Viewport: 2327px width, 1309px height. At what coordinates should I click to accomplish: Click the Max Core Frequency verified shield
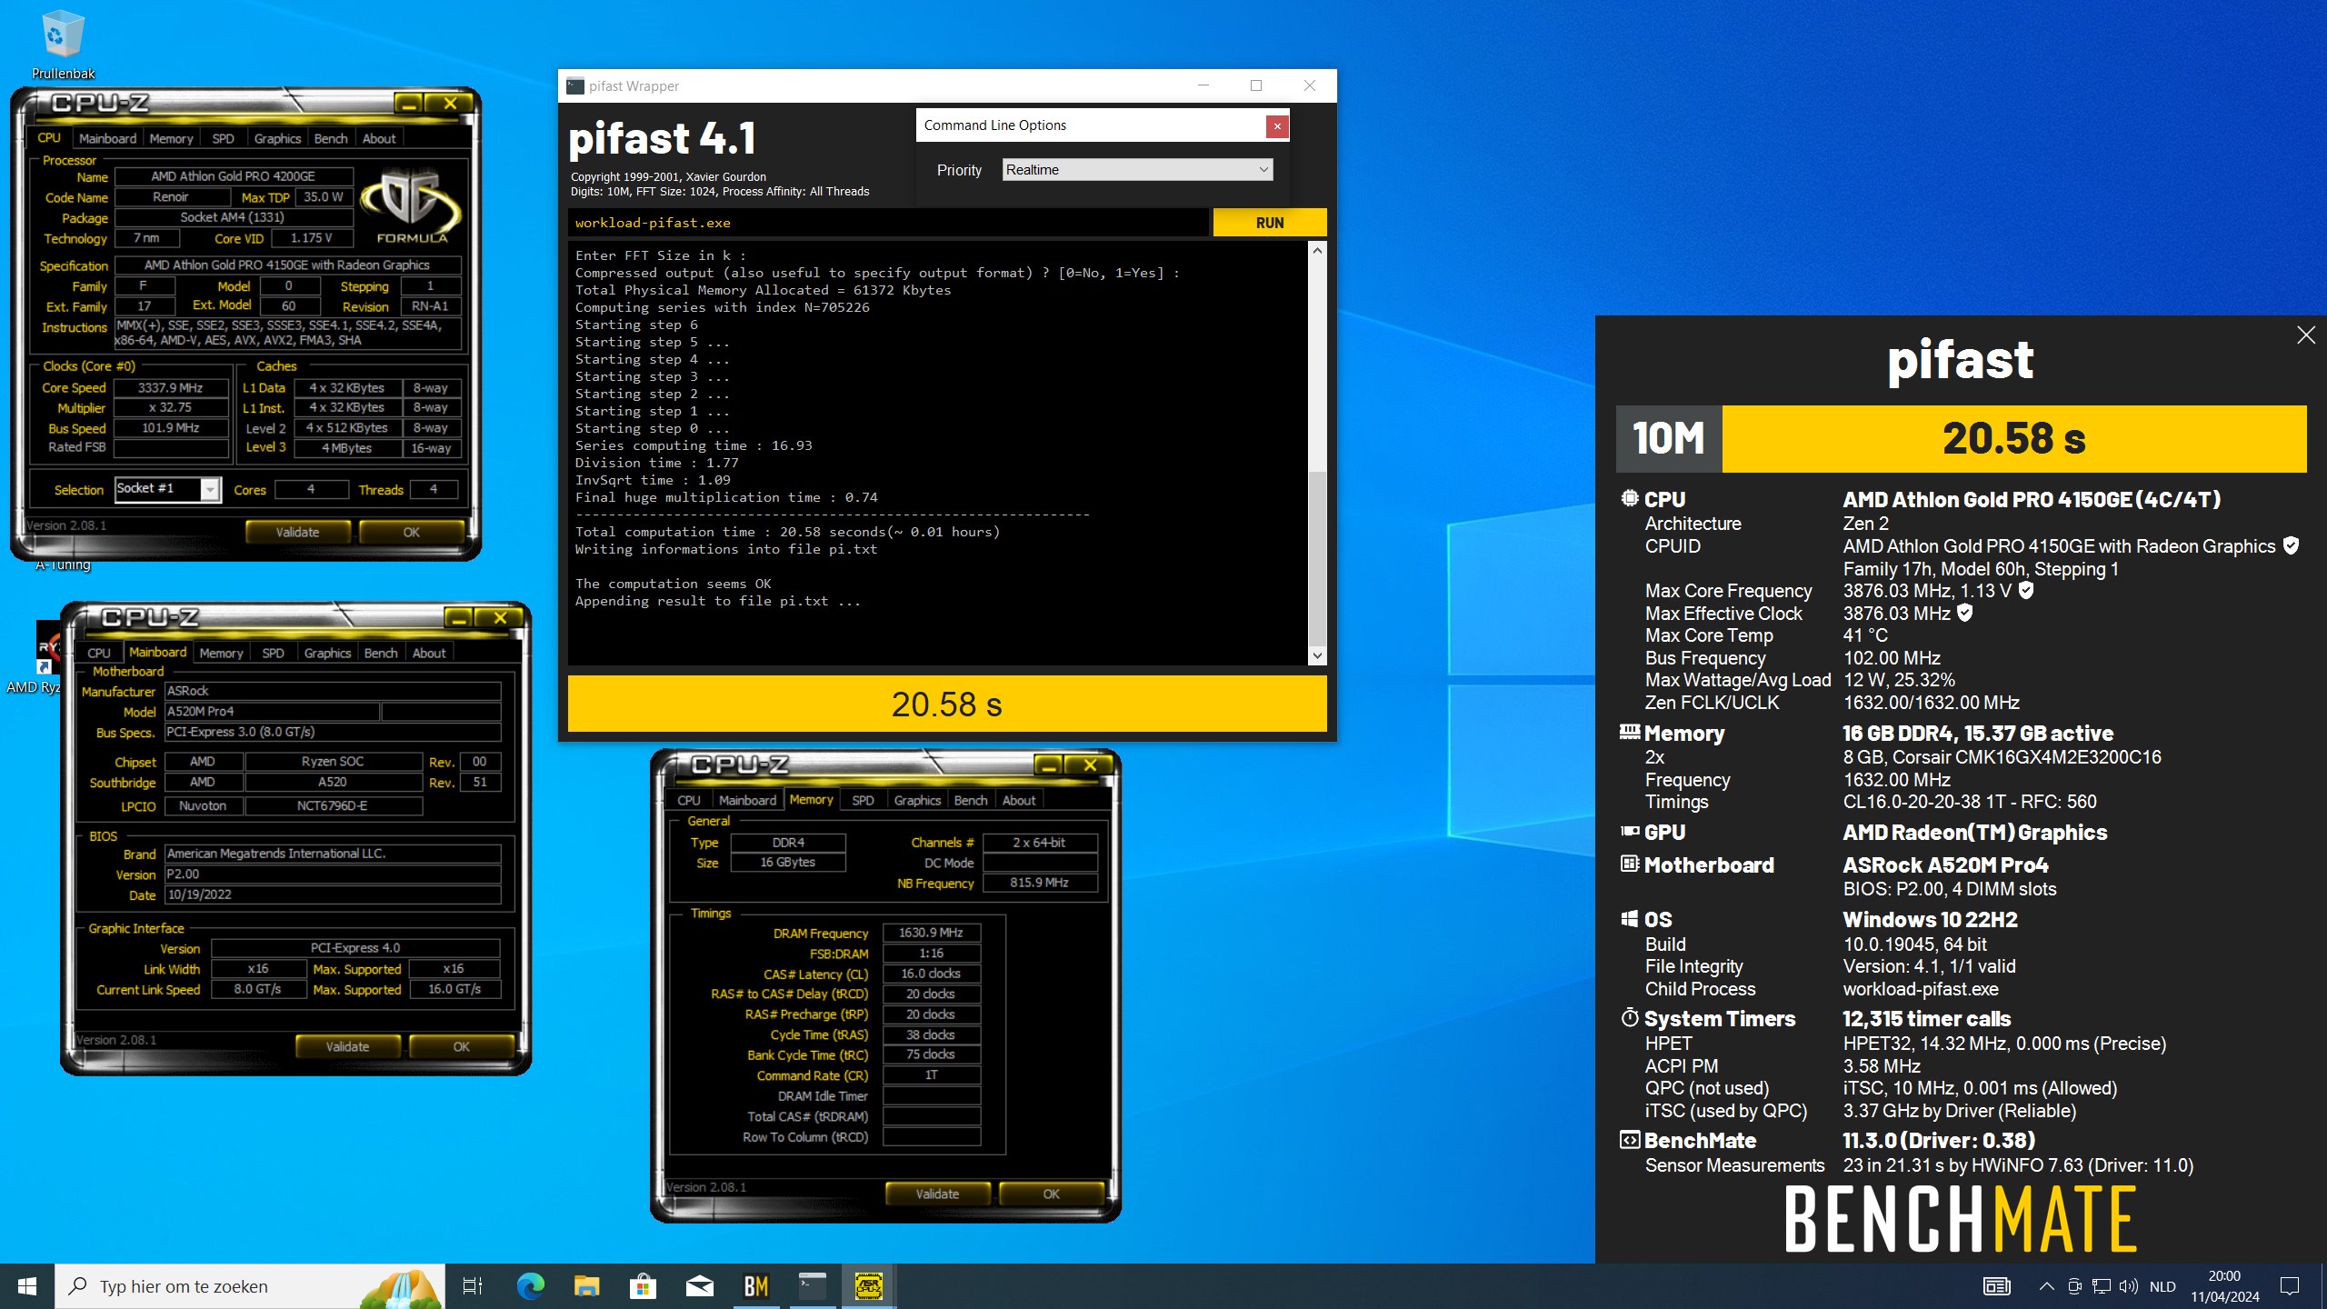[x=2026, y=590]
